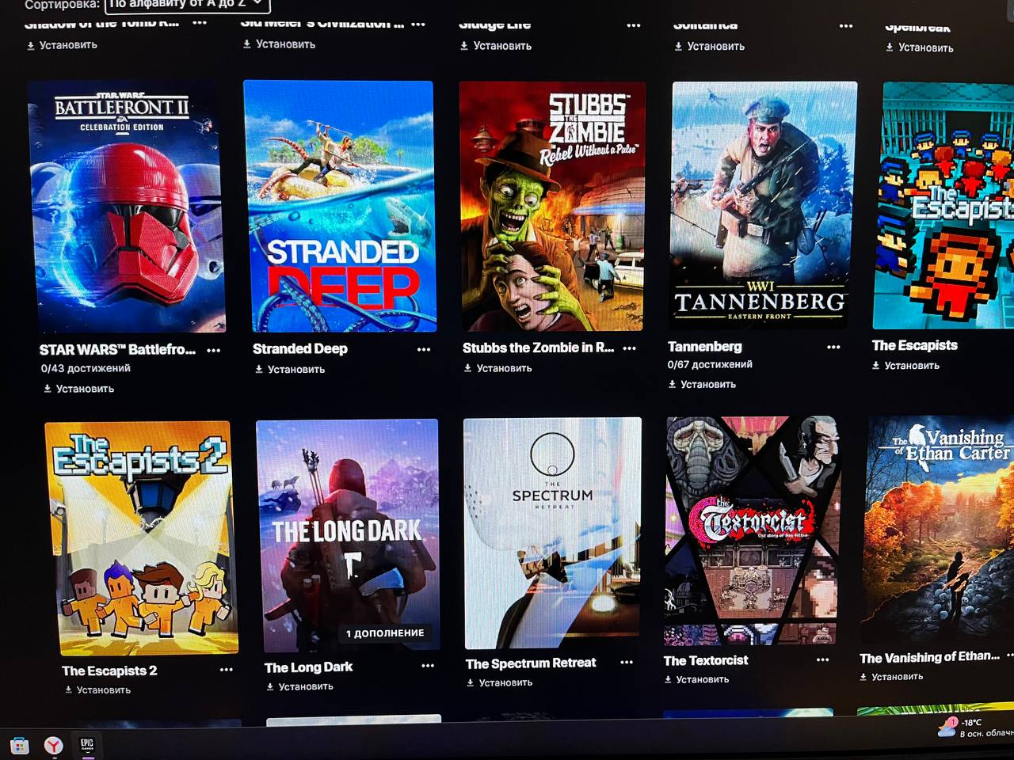Click Установить under The Vanishing of Ethan Carter
Image resolution: width=1014 pixels, height=760 pixels.
(x=891, y=677)
